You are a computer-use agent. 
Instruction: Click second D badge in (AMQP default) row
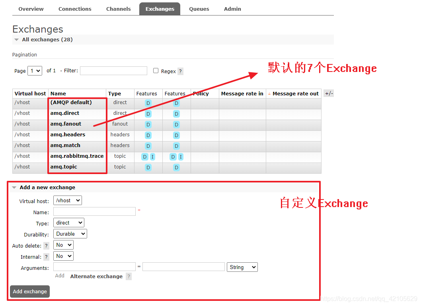(176, 103)
